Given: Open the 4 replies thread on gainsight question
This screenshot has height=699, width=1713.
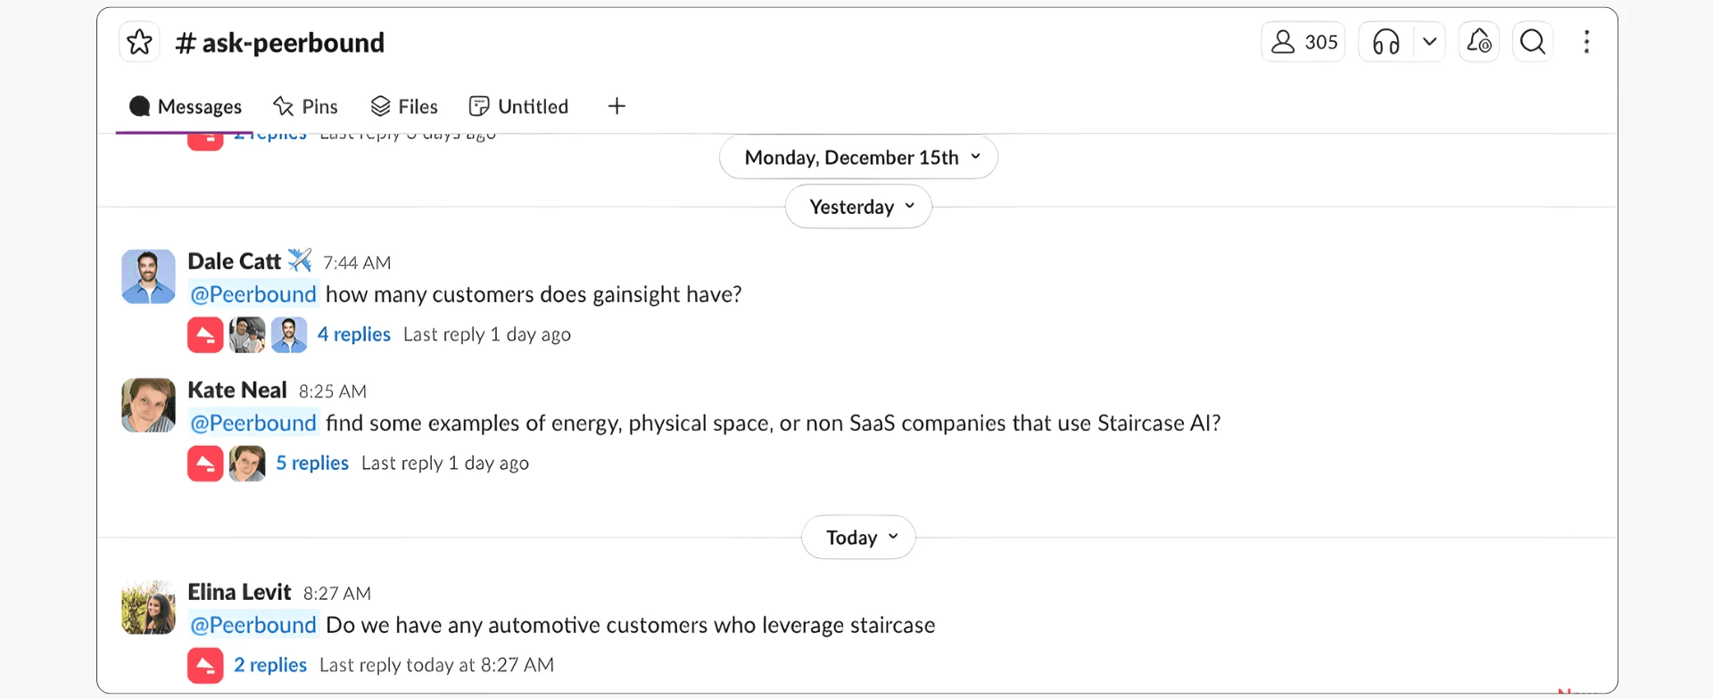Looking at the screenshot, I should click(x=353, y=334).
